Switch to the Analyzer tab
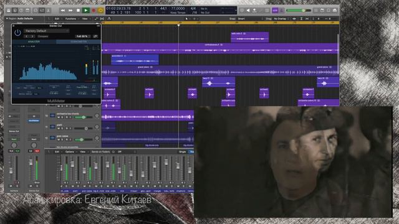 pos(34,42)
